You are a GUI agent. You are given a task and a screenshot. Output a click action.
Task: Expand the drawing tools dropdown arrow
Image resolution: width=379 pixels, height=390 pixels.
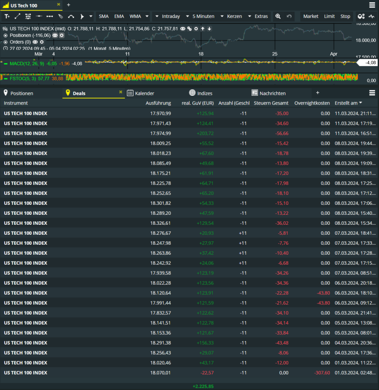pyautogui.click(x=91, y=16)
